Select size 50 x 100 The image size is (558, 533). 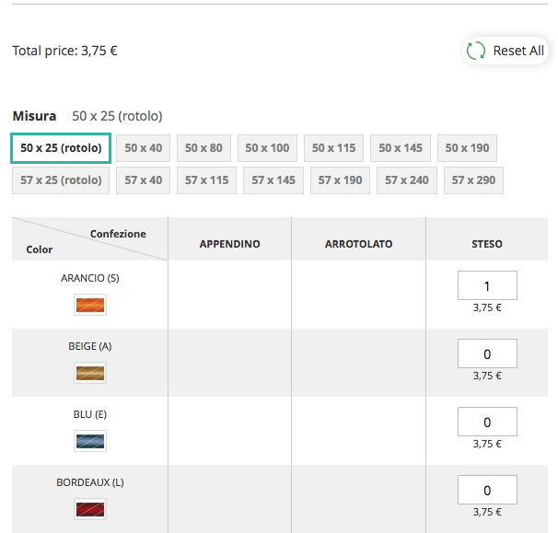coord(267,148)
